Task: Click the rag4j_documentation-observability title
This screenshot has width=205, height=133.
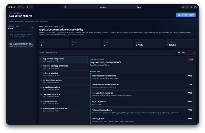Action: point(61,30)
